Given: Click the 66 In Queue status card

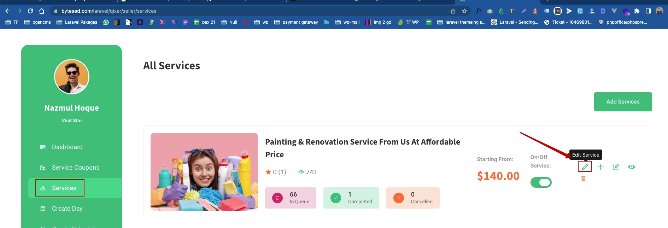Looking at the screenshot, I should (x=291, y=198).
